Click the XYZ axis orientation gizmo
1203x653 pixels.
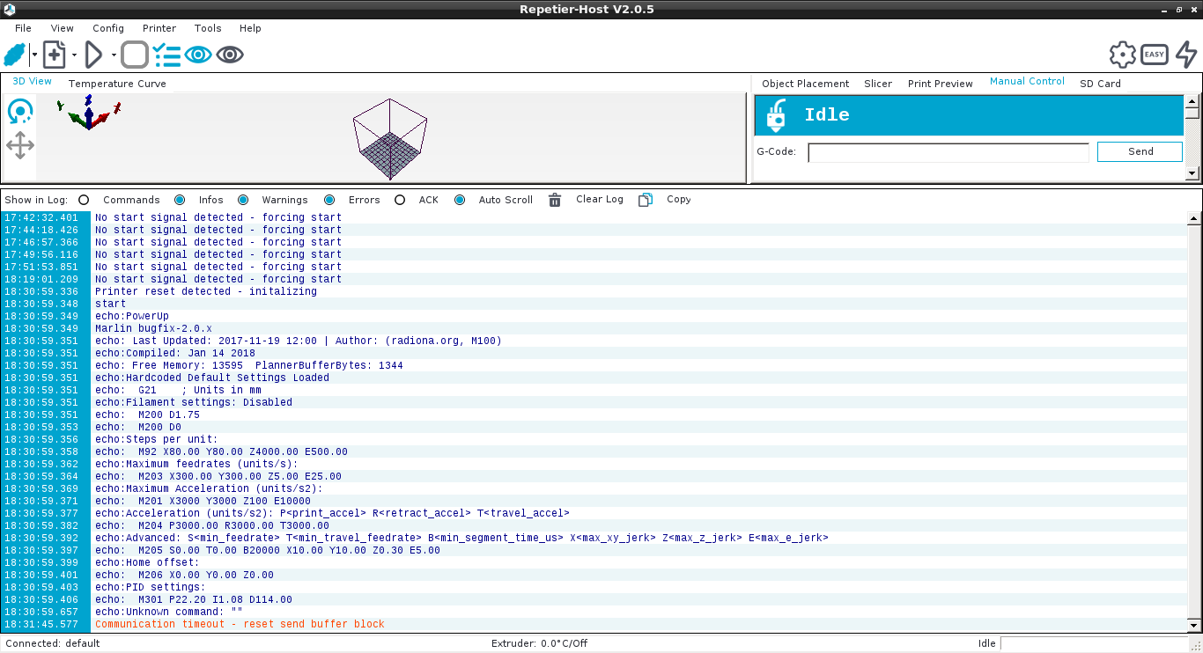point(88,114)
